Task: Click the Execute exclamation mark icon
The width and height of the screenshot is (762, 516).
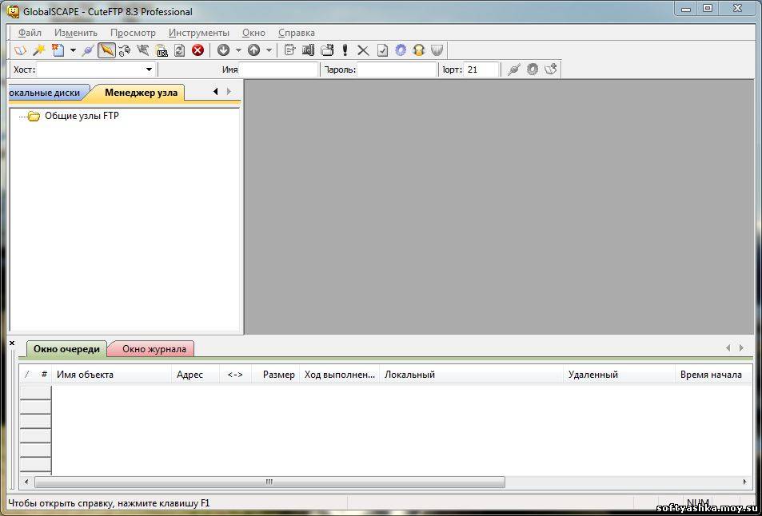Action: pos(345,50)
